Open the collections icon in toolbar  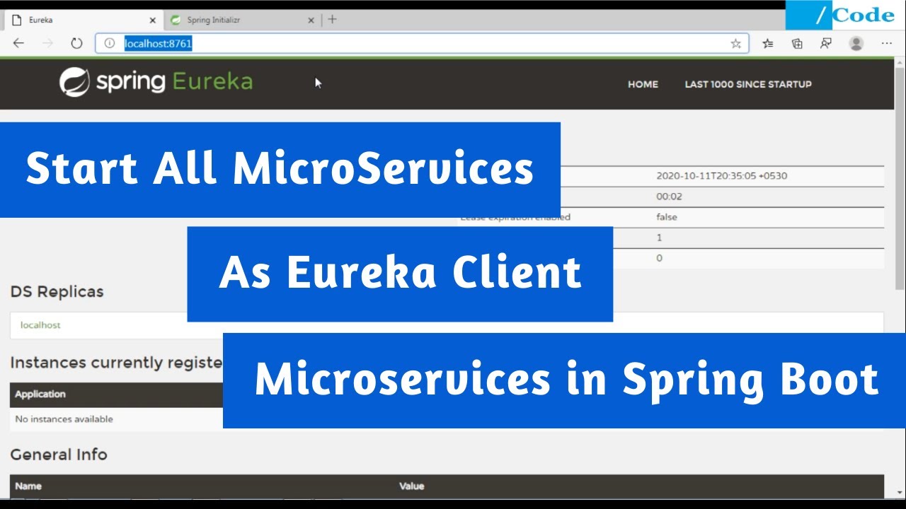[x=797, y=43]
